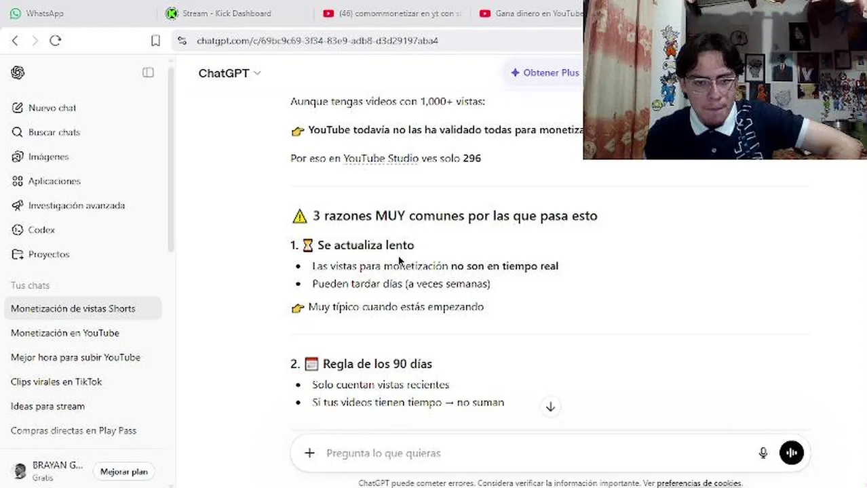Open chat Monetización de vistas Shorts
The width and height of the screenshot is (867, 488).
pos(84,308)
